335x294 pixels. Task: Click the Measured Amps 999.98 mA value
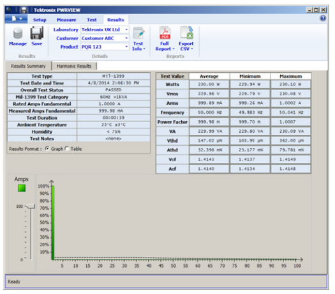click(113, 111)
